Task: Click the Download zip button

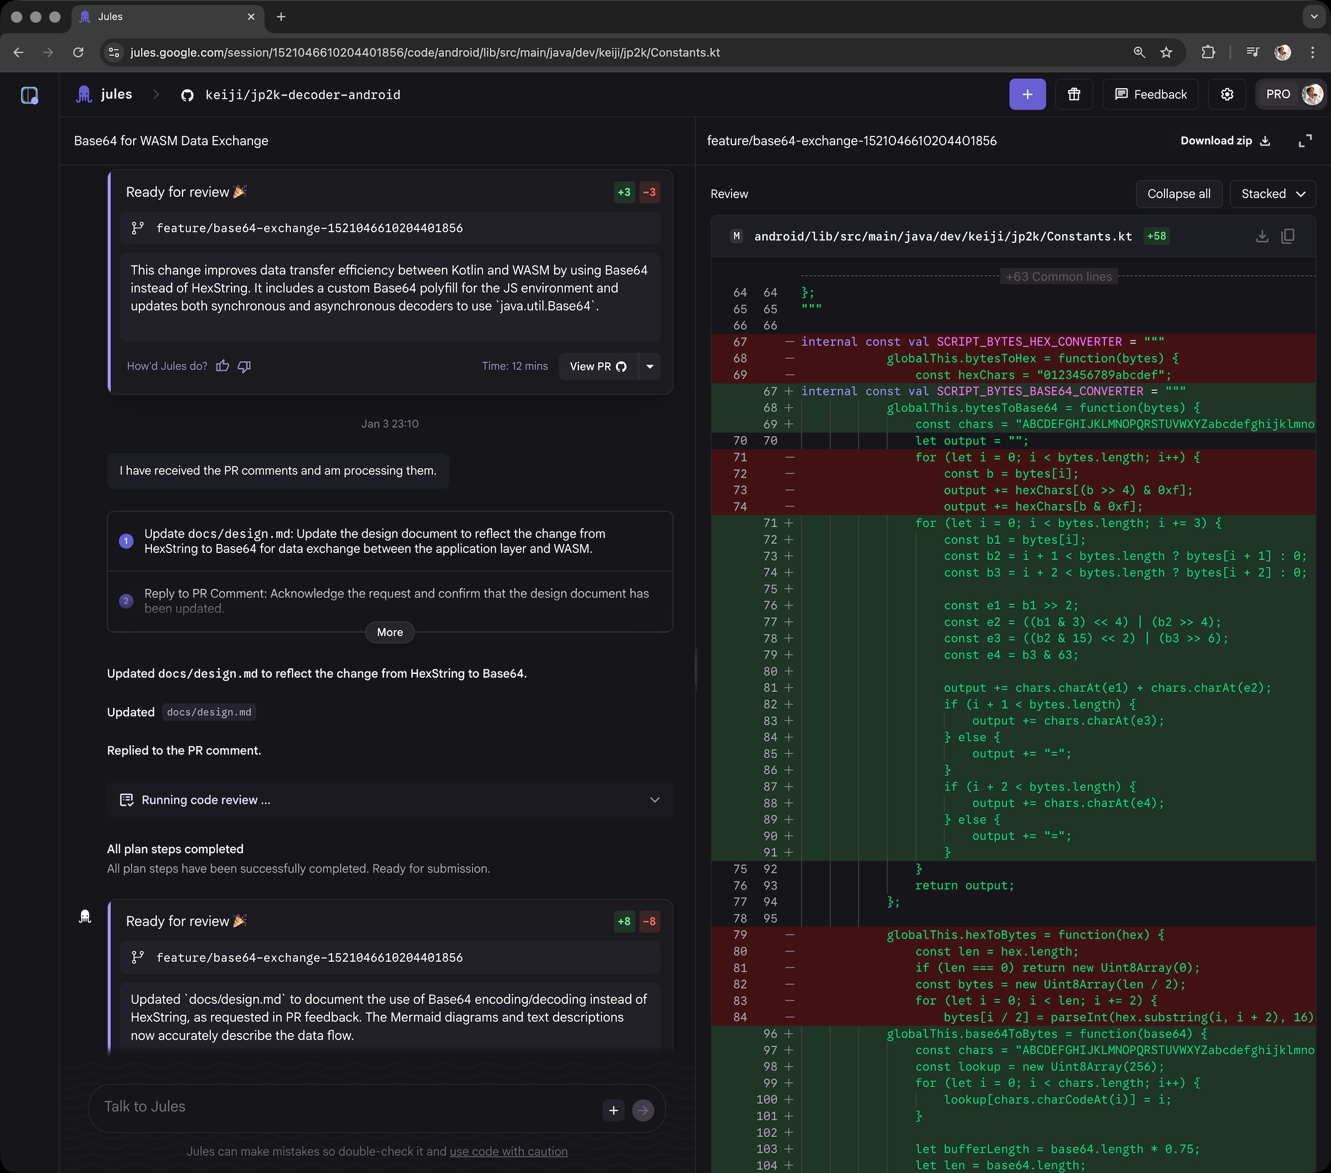Action: 1223,140
